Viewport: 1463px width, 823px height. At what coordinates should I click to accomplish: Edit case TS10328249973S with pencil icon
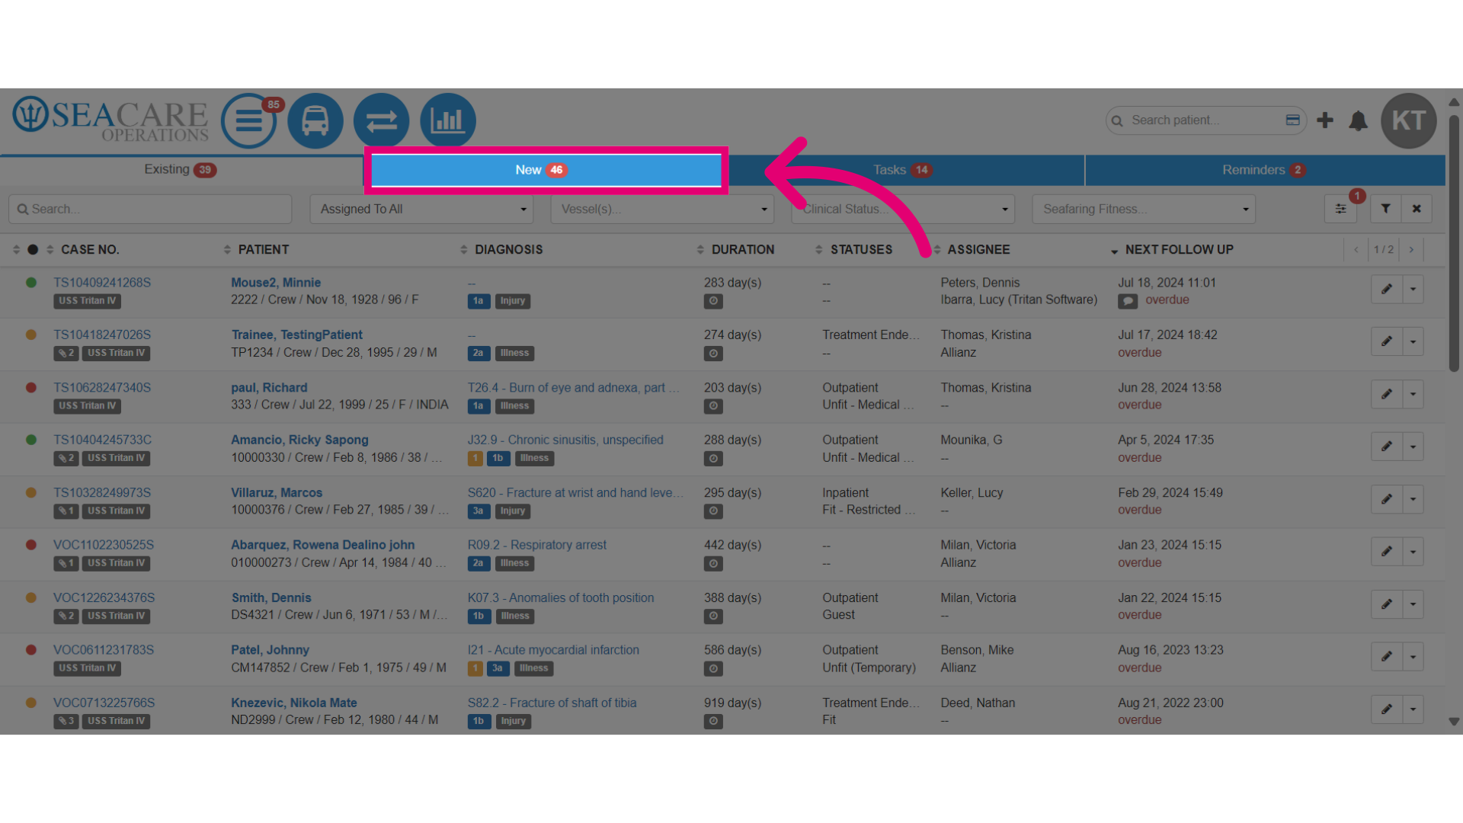[1387, 499]
